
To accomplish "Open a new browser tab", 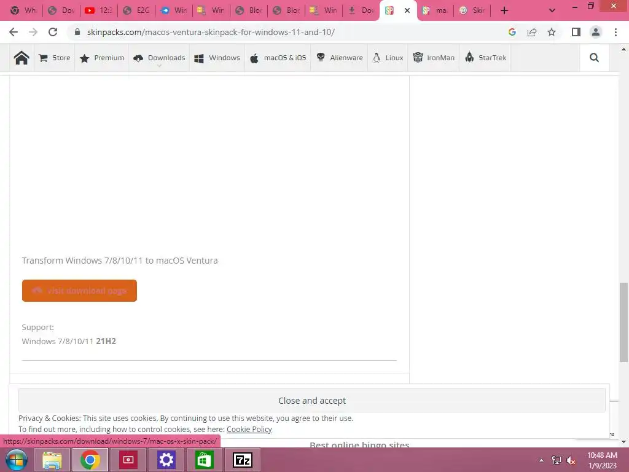I will point(504,10).
